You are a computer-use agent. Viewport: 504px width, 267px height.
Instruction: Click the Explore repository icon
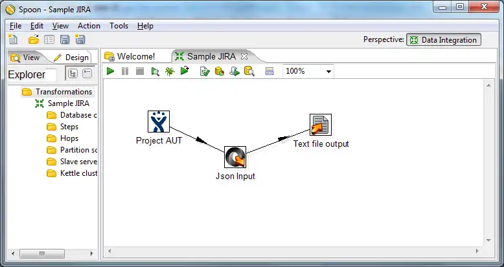[49, 39]
